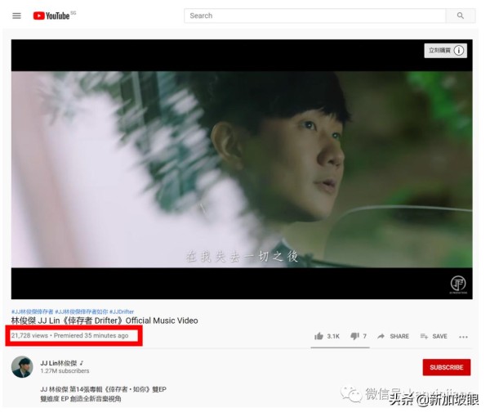Subscribe to the JJ Lin channel
Viewport: 490px width, 417px height.
447,367
